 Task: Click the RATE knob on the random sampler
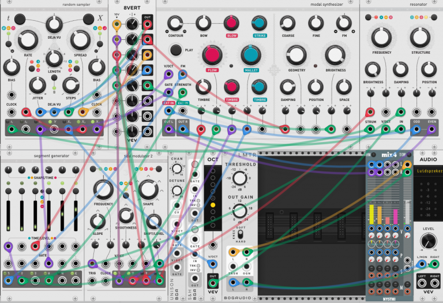[28, 40]
